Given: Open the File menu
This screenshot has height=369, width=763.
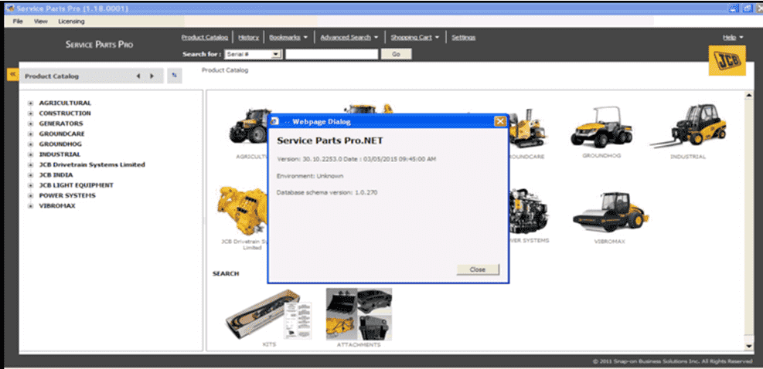Looking at the screenshot, I should pyautogui.click(x=18, y=22).
